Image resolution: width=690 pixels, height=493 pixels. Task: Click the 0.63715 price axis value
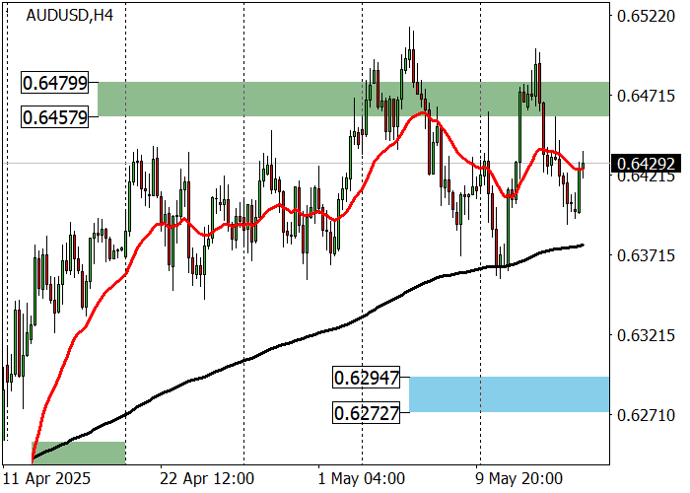pyautogui.click(x=646, y=256)
